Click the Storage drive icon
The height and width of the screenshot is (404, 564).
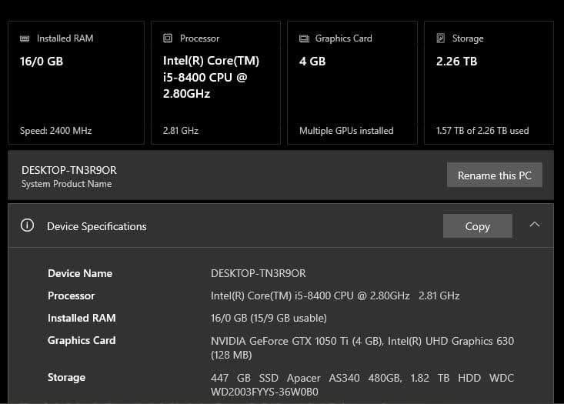[x=441, y=38]
